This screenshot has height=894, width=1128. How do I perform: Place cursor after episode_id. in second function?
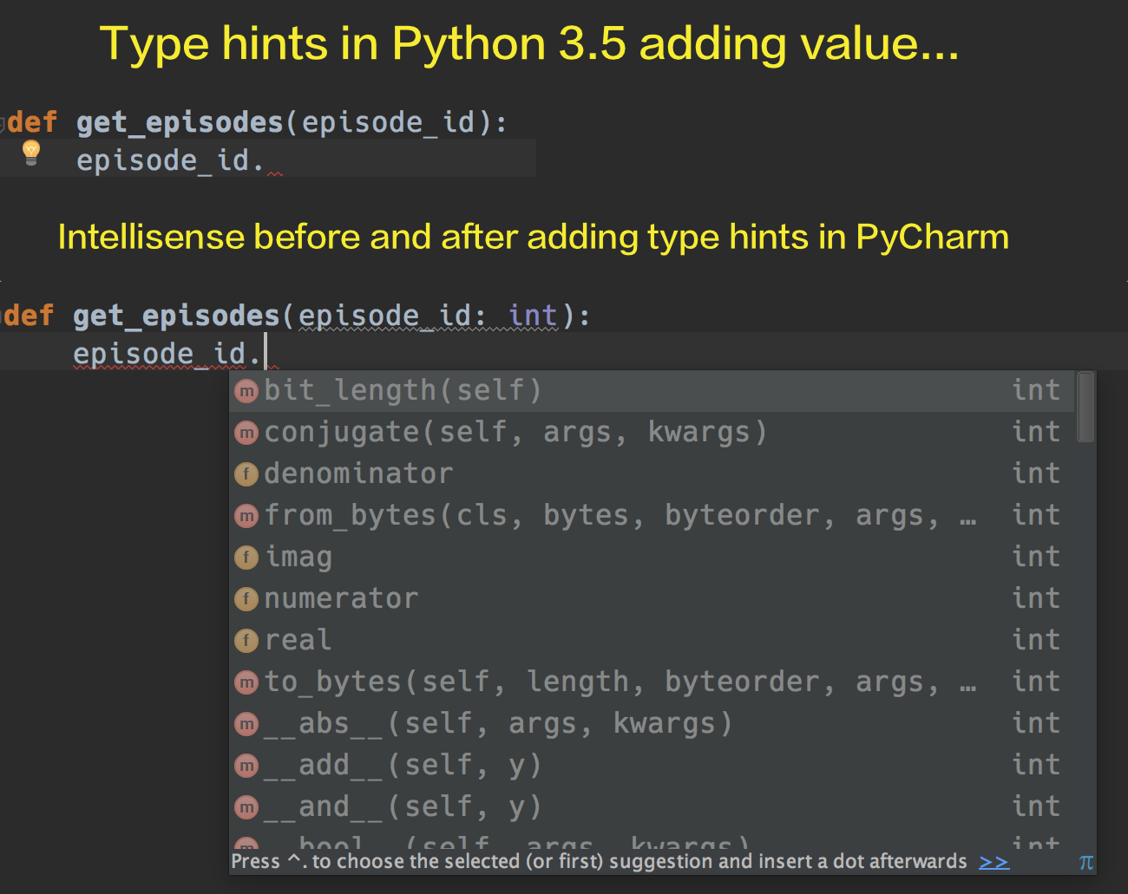[266, 354]
